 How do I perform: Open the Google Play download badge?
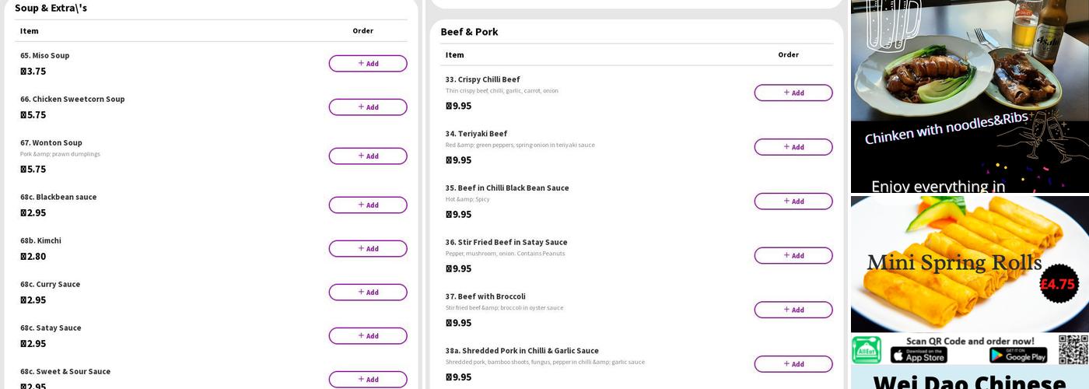coord(1018,356)
